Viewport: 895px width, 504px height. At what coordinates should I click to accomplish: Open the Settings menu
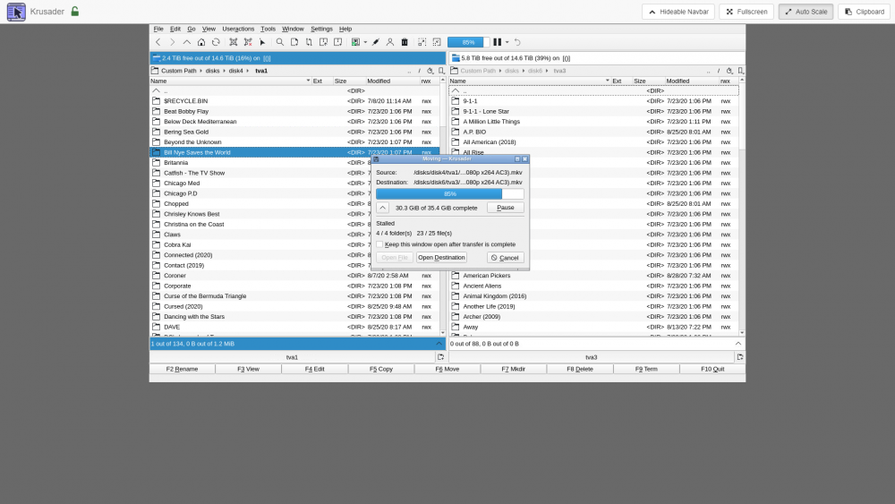point(321,29)
